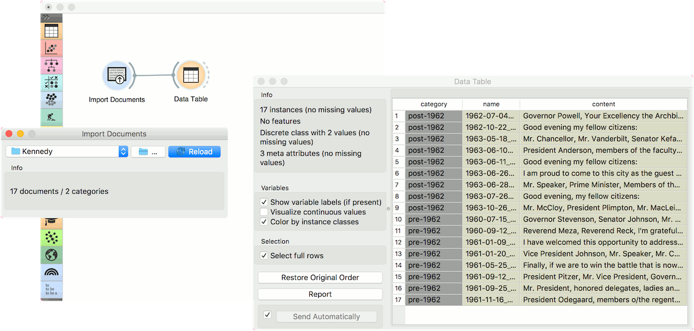Browse for folder with the ... button
Image resolution: width=694 pixels, height=331 pixels.
click(x=148, y=152)
